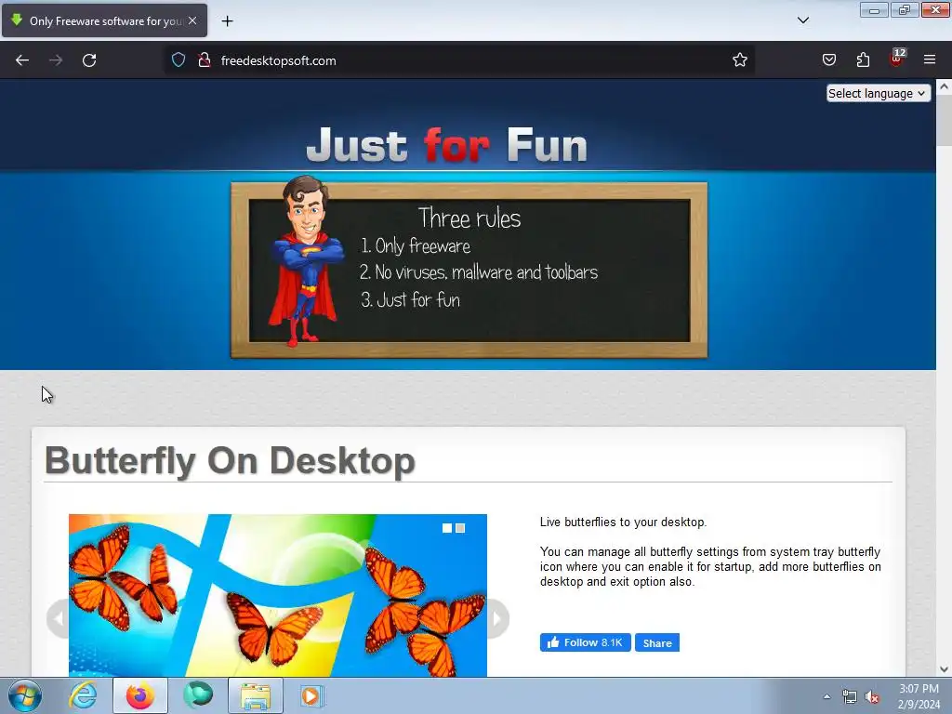Click the page scrollbar up arrow
Viewport: 952px width, 714px height.
click(945, 86)
